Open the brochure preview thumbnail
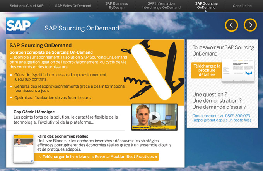The image size is (263, 171). click(x=238, y=71)
